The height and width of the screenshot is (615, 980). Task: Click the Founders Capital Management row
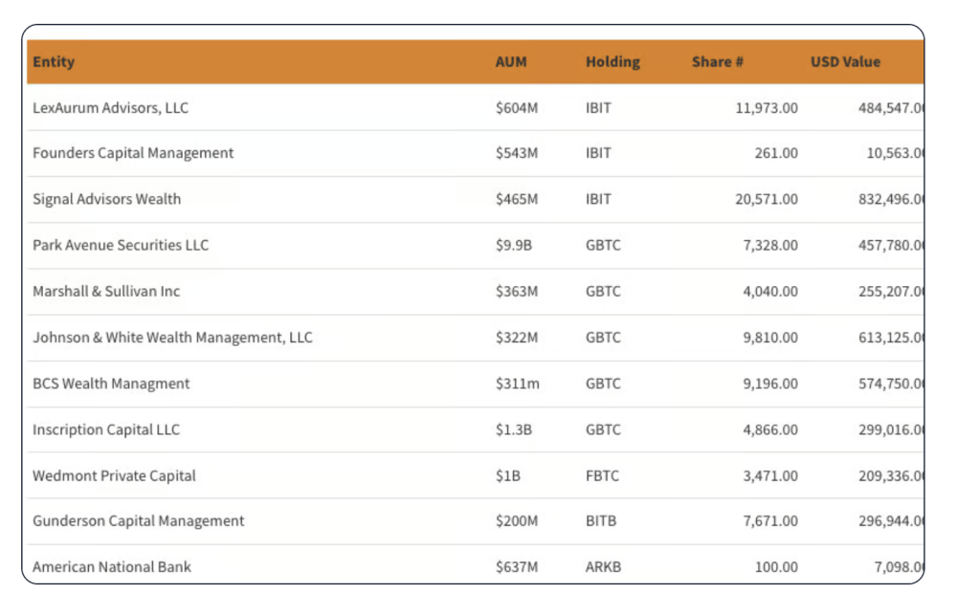132,153
